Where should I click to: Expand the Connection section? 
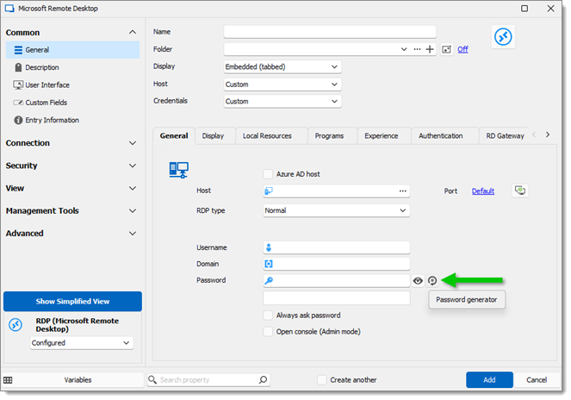(133, 143)
